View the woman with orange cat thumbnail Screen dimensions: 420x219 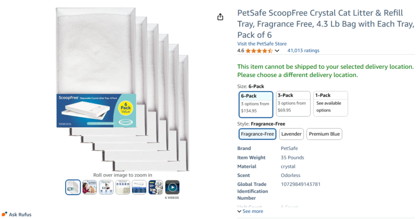[x=89, y=188]
